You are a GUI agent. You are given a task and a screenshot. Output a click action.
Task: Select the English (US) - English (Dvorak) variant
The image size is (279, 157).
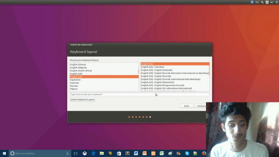click(x=175, y=76)
